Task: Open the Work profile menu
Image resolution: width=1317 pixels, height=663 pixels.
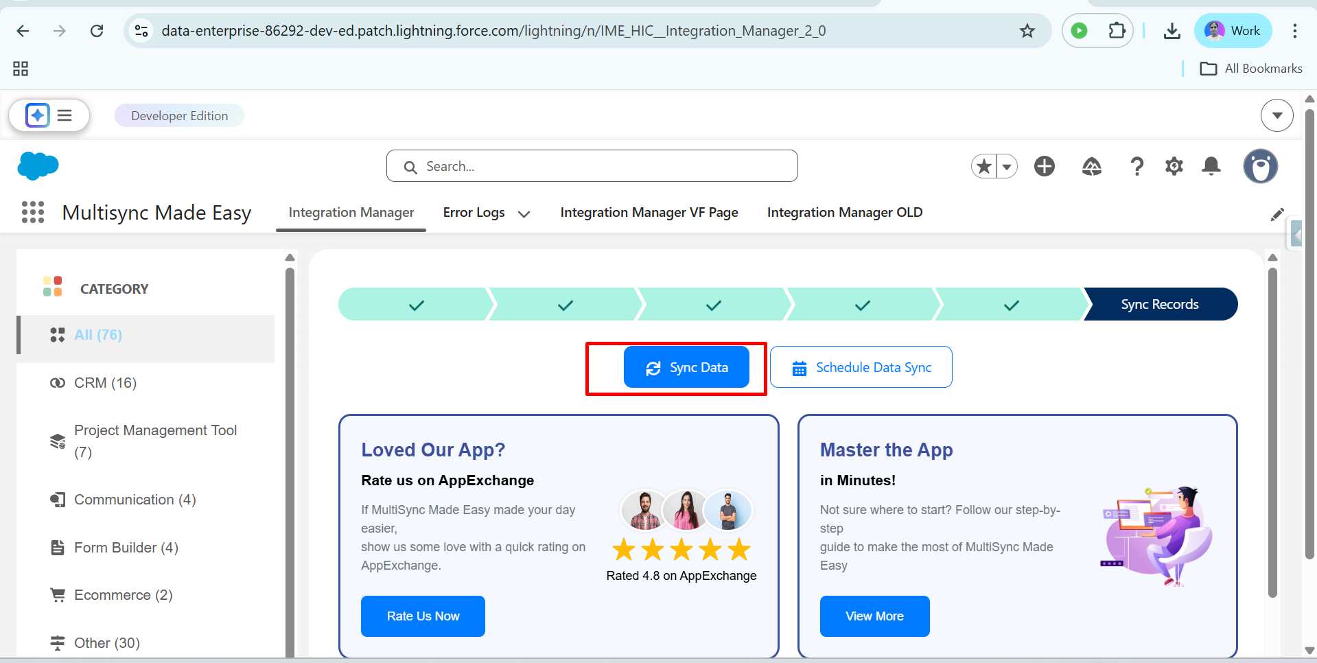Action: click(1233, 31)
